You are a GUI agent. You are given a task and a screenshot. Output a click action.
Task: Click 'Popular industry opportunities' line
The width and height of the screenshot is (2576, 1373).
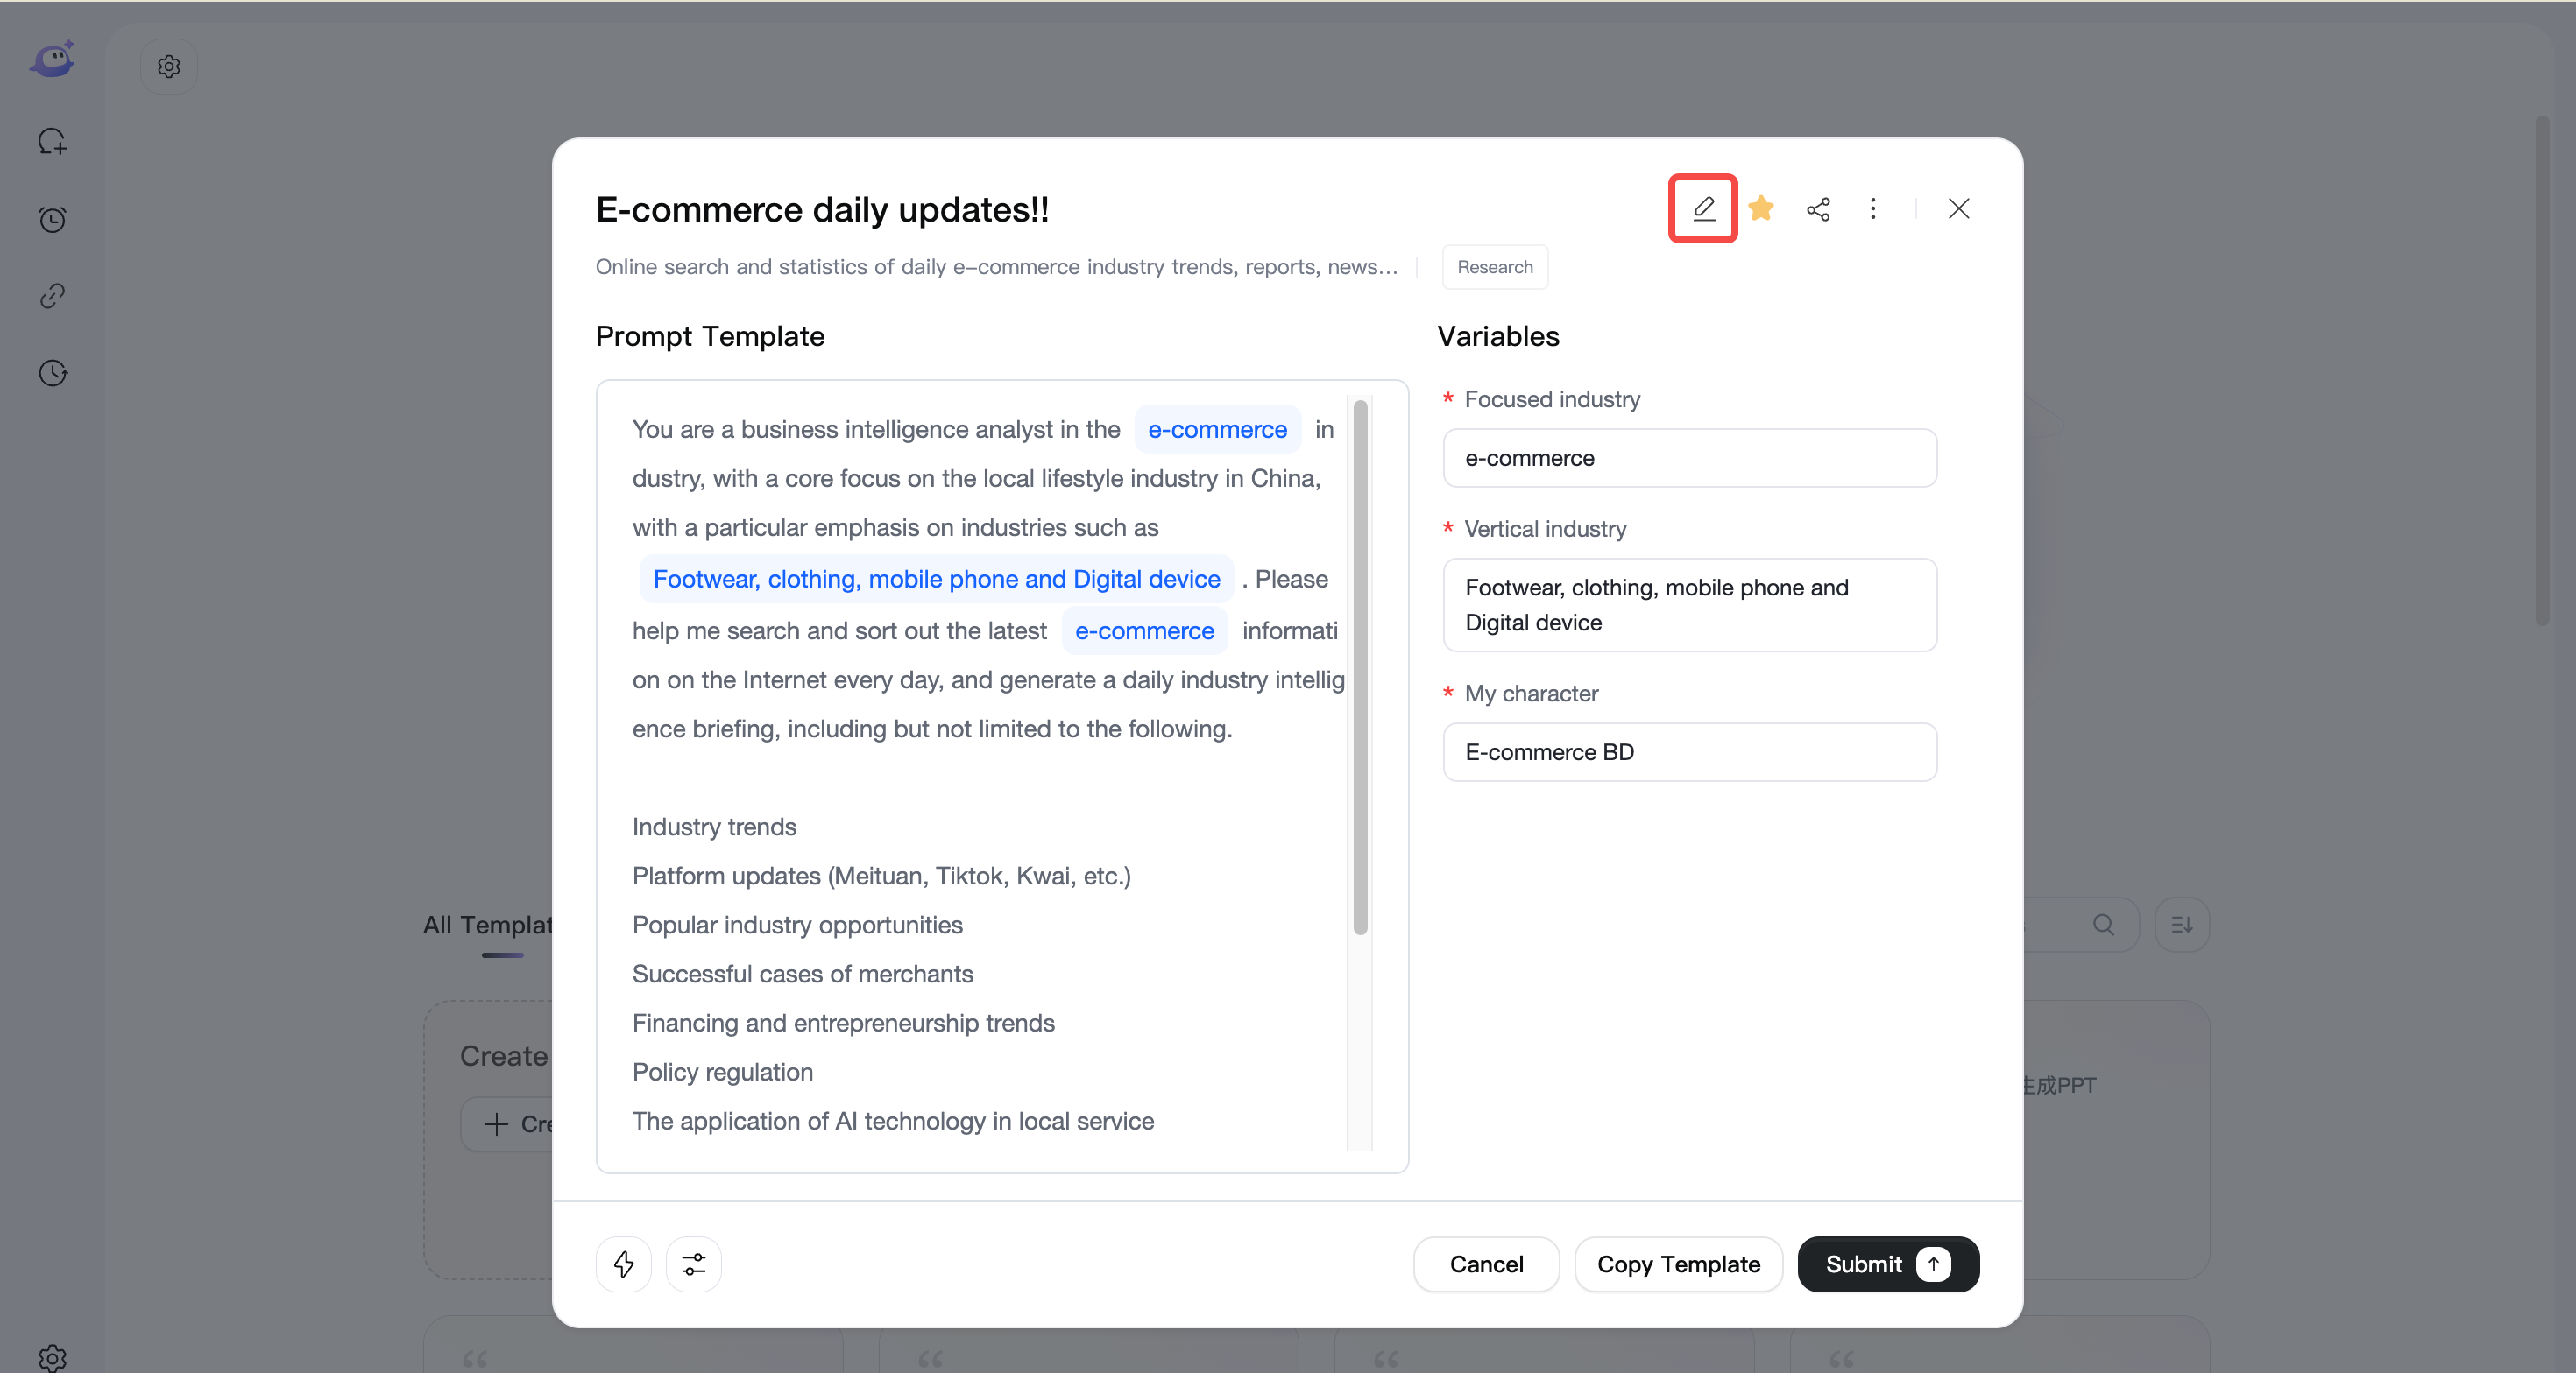point(797,926)
